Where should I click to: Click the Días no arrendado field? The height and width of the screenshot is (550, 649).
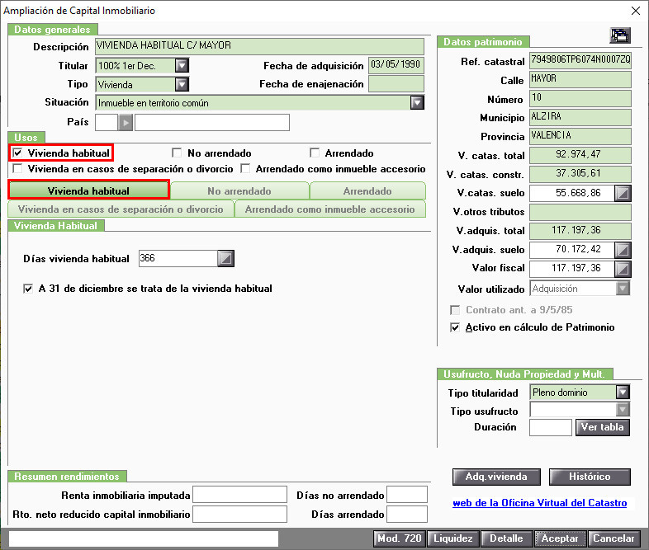[x=407, y=495]
